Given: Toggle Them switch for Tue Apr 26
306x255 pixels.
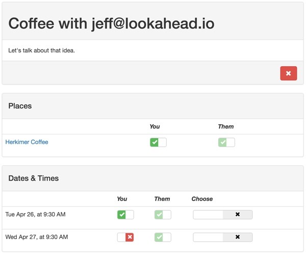Looking at the screenshot, I should 163,215.
